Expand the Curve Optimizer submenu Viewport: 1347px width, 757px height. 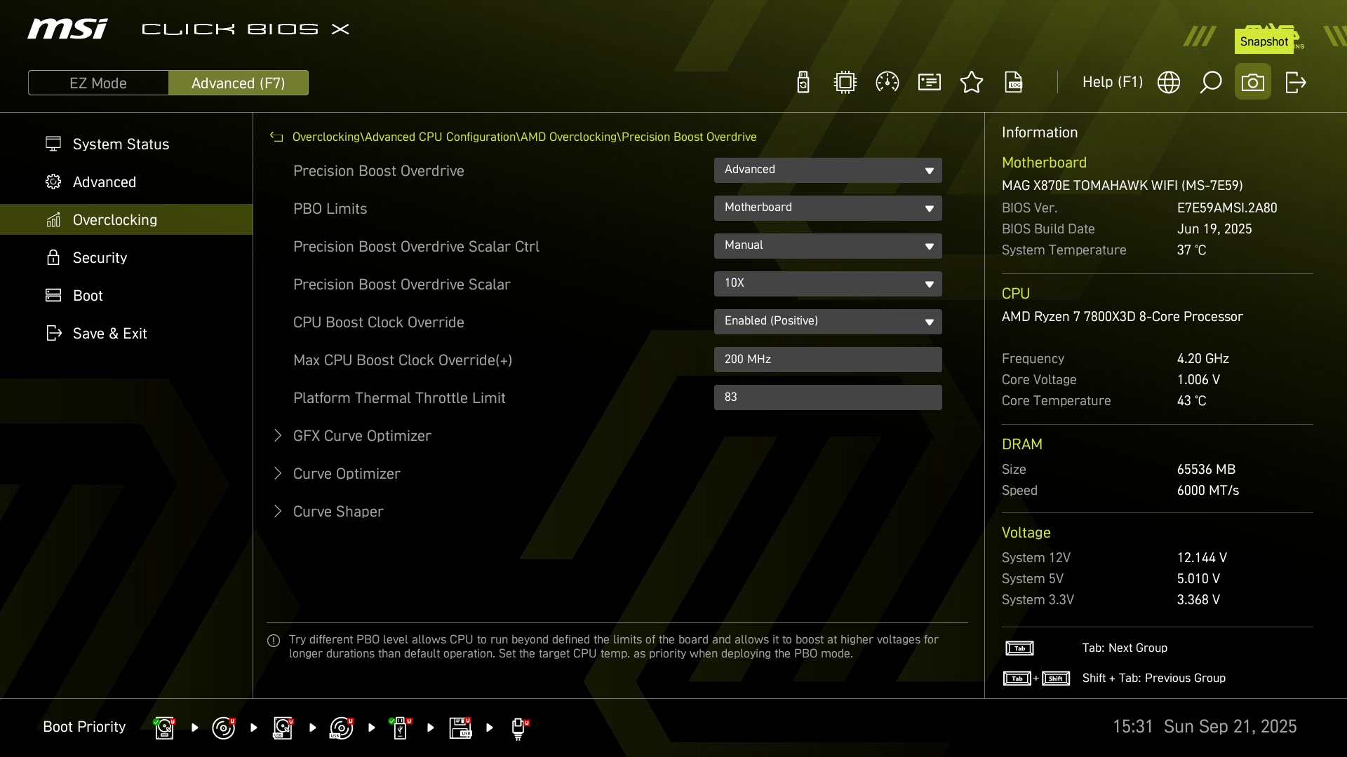click(347, 474)
